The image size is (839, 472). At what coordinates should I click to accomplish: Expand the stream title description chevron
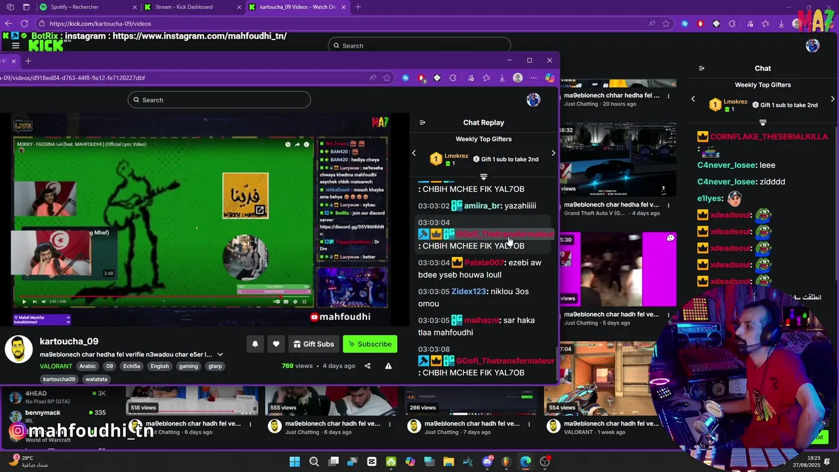tap(220, 355)
